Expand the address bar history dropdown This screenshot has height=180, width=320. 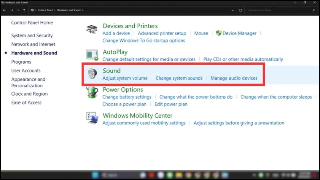click(x=232, y=10)
